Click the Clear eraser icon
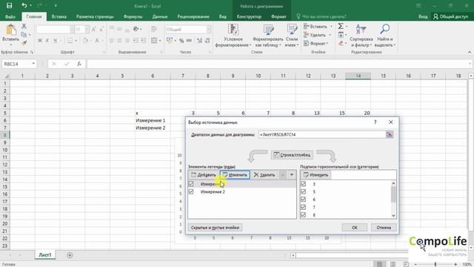 click(x=341, y=43)
